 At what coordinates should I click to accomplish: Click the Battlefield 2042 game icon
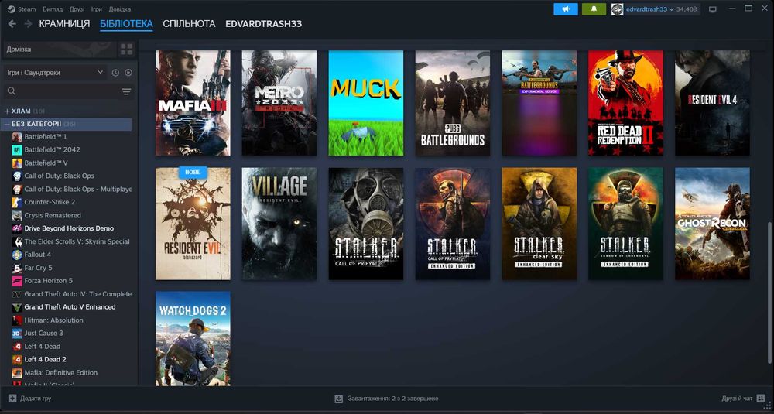pos(17,149)
